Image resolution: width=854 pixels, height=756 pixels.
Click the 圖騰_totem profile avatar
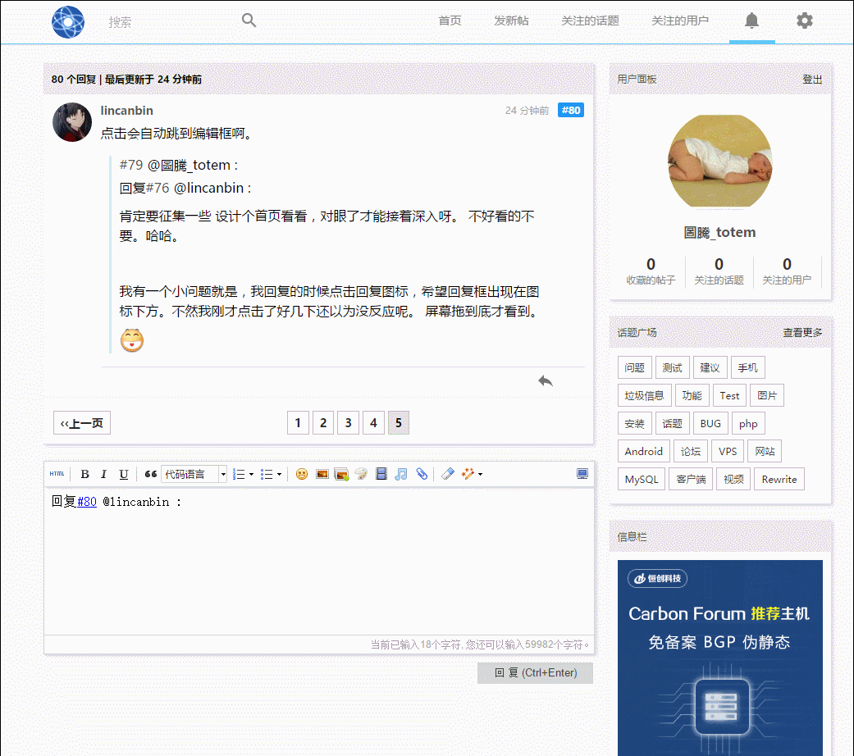pyautogui.click(x=720, y=161)
